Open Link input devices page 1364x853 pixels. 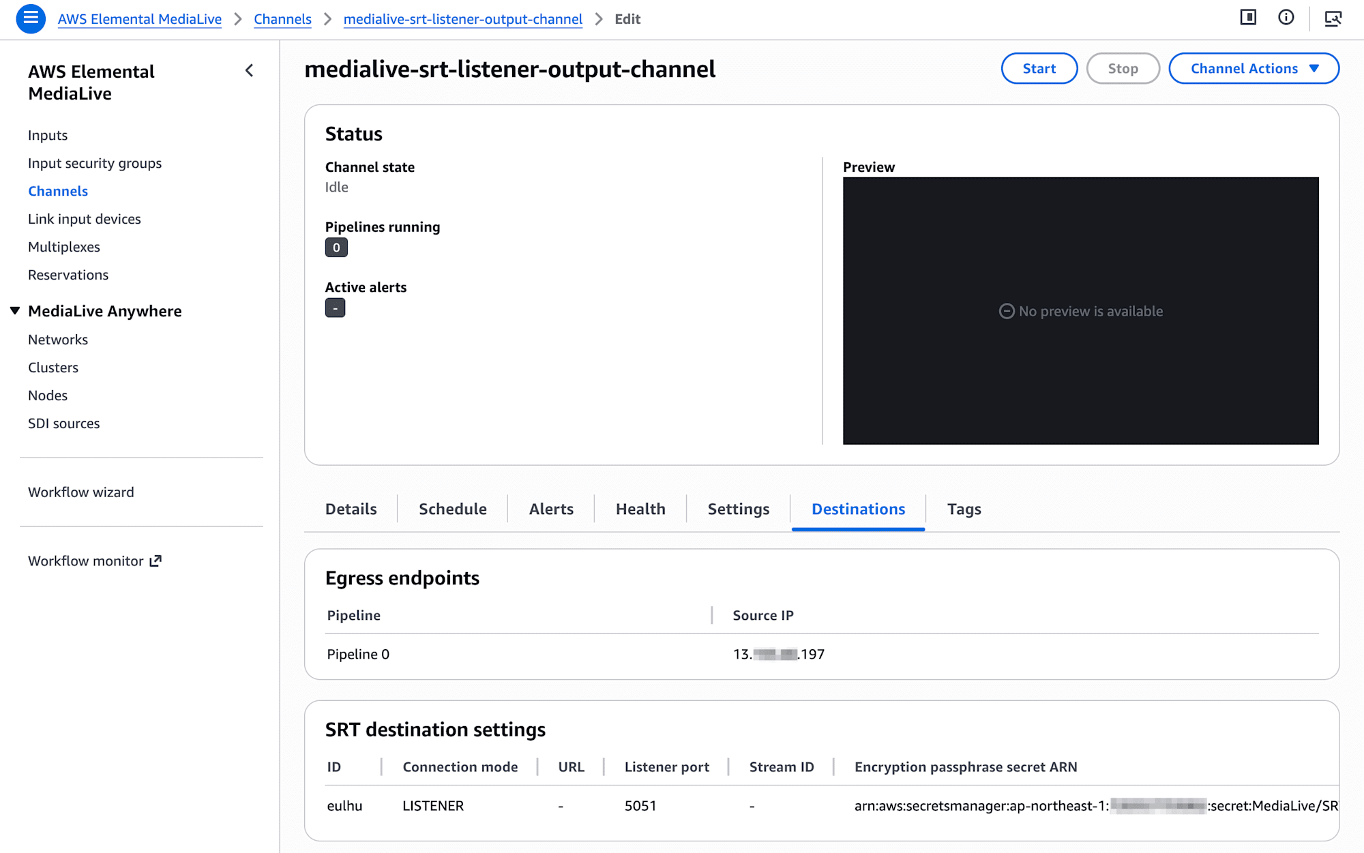pyautogui.click(x=85, y=219)
